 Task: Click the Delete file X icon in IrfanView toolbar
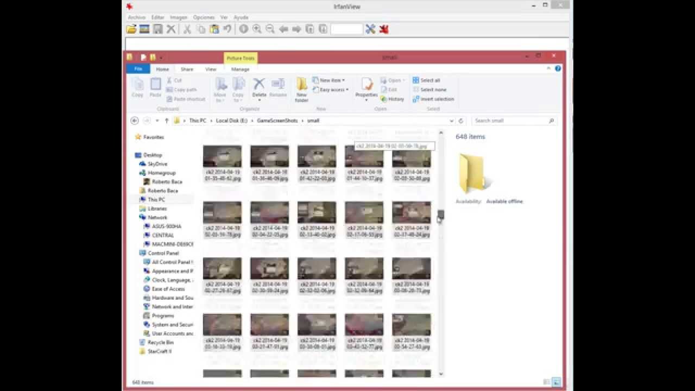click(x=171, y=29)
